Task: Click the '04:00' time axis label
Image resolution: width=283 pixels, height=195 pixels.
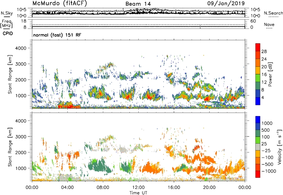Action: click(x=67, y=188)
